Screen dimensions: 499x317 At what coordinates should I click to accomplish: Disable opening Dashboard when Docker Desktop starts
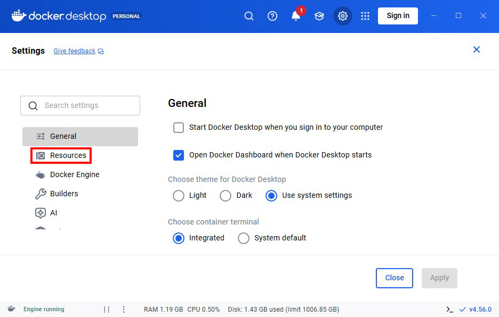coord(179,155)
